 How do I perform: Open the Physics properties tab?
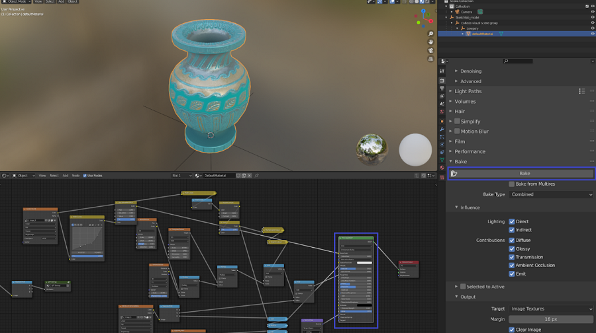tap(442, 145)
